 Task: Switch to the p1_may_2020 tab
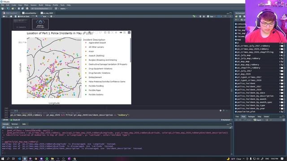(47, 13)
